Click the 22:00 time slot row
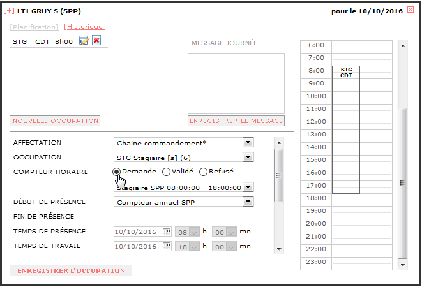 tap(346, 251)
